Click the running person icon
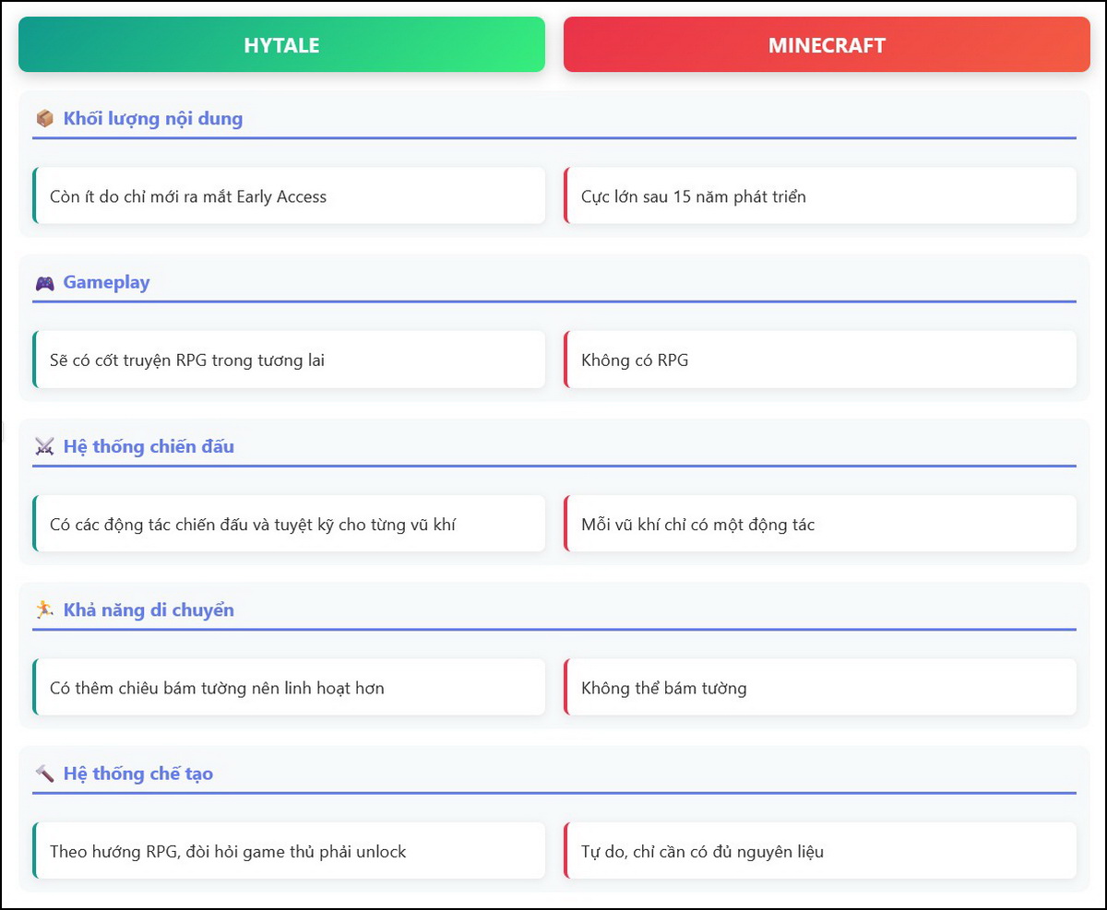1107x910 pixels. point(44,610)
